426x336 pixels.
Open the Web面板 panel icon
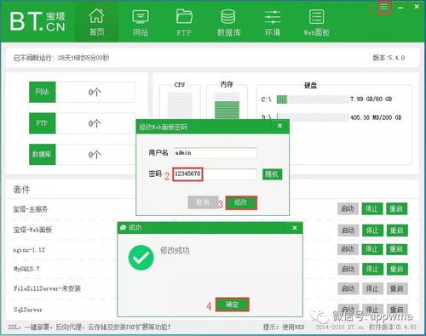(x=316, y=22)
